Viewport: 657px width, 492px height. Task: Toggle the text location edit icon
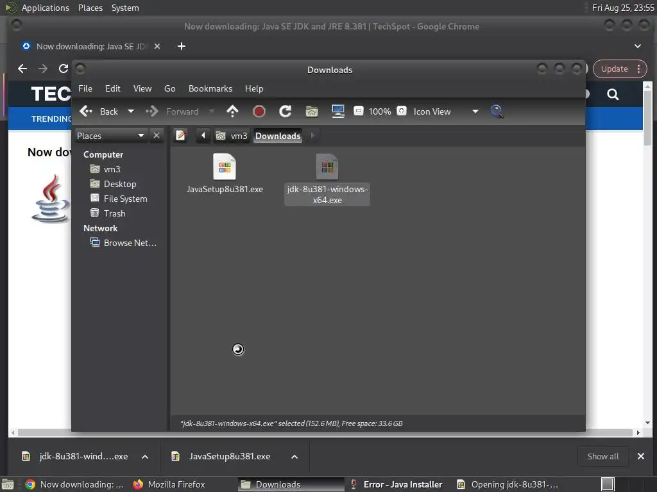(x=180, y=136)
